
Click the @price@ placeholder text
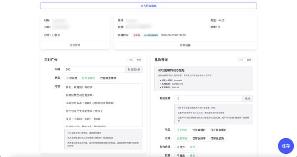(x=176, y=87)
